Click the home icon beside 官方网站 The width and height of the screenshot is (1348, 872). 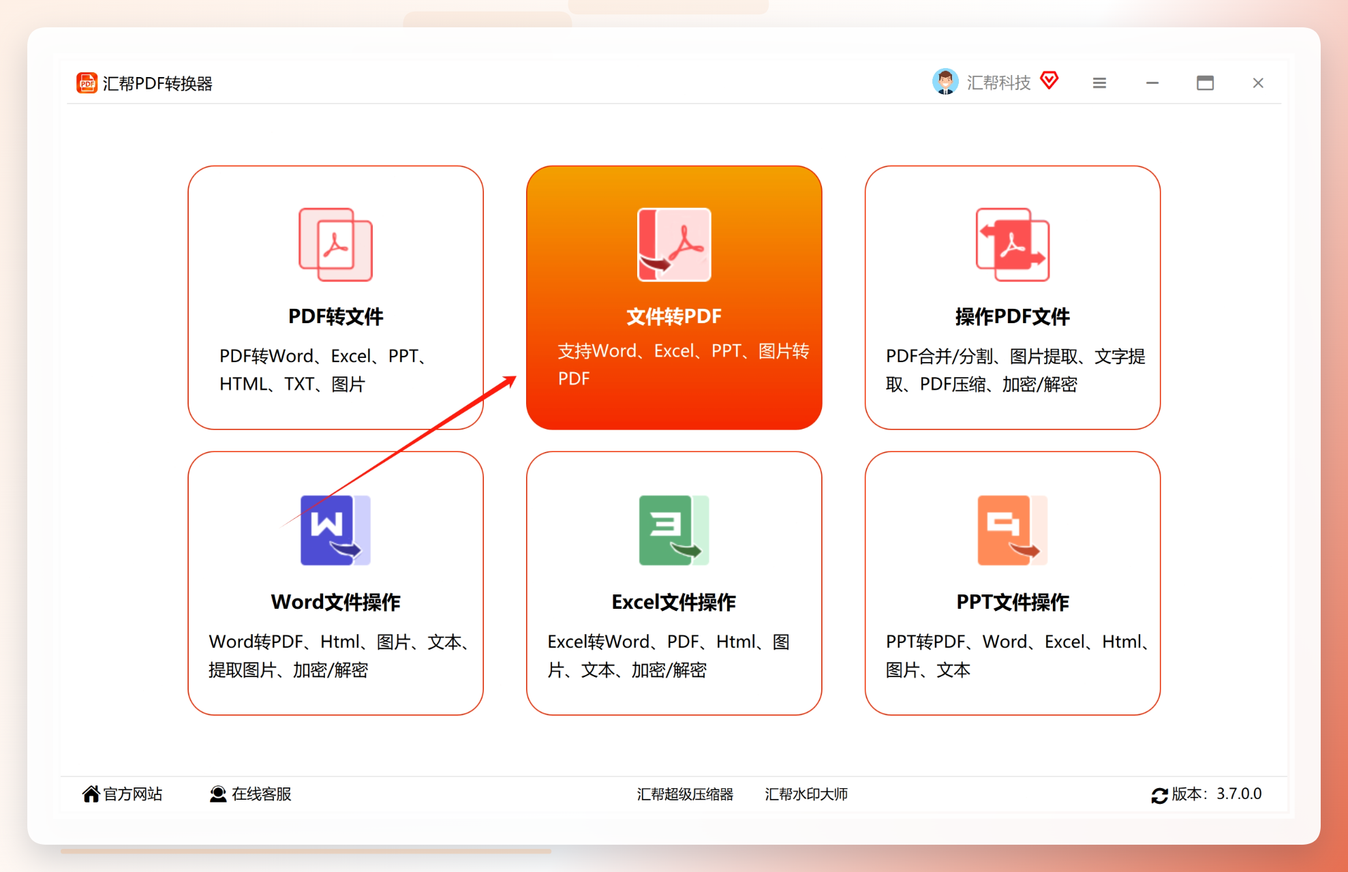pyautogui.click(x=91, y=794)
